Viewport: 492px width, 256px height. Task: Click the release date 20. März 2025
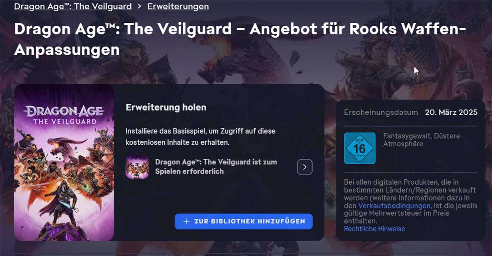tap(451, 112)
